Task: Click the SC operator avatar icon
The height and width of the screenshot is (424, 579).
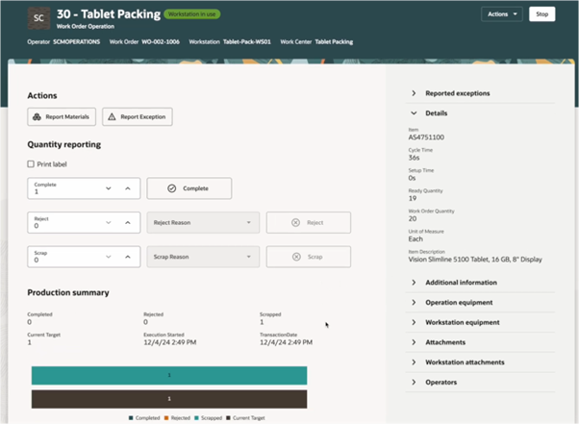Action: click(x=38, y=18)
